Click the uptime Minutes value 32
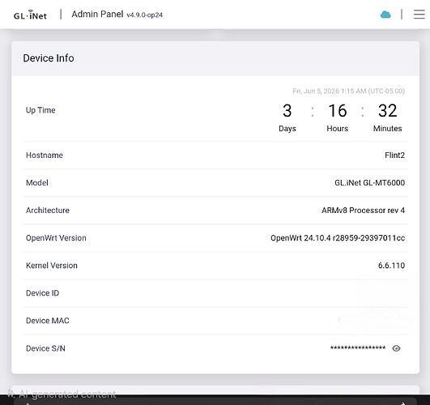The height and width of the screenshot is (405, 430). 388,111
